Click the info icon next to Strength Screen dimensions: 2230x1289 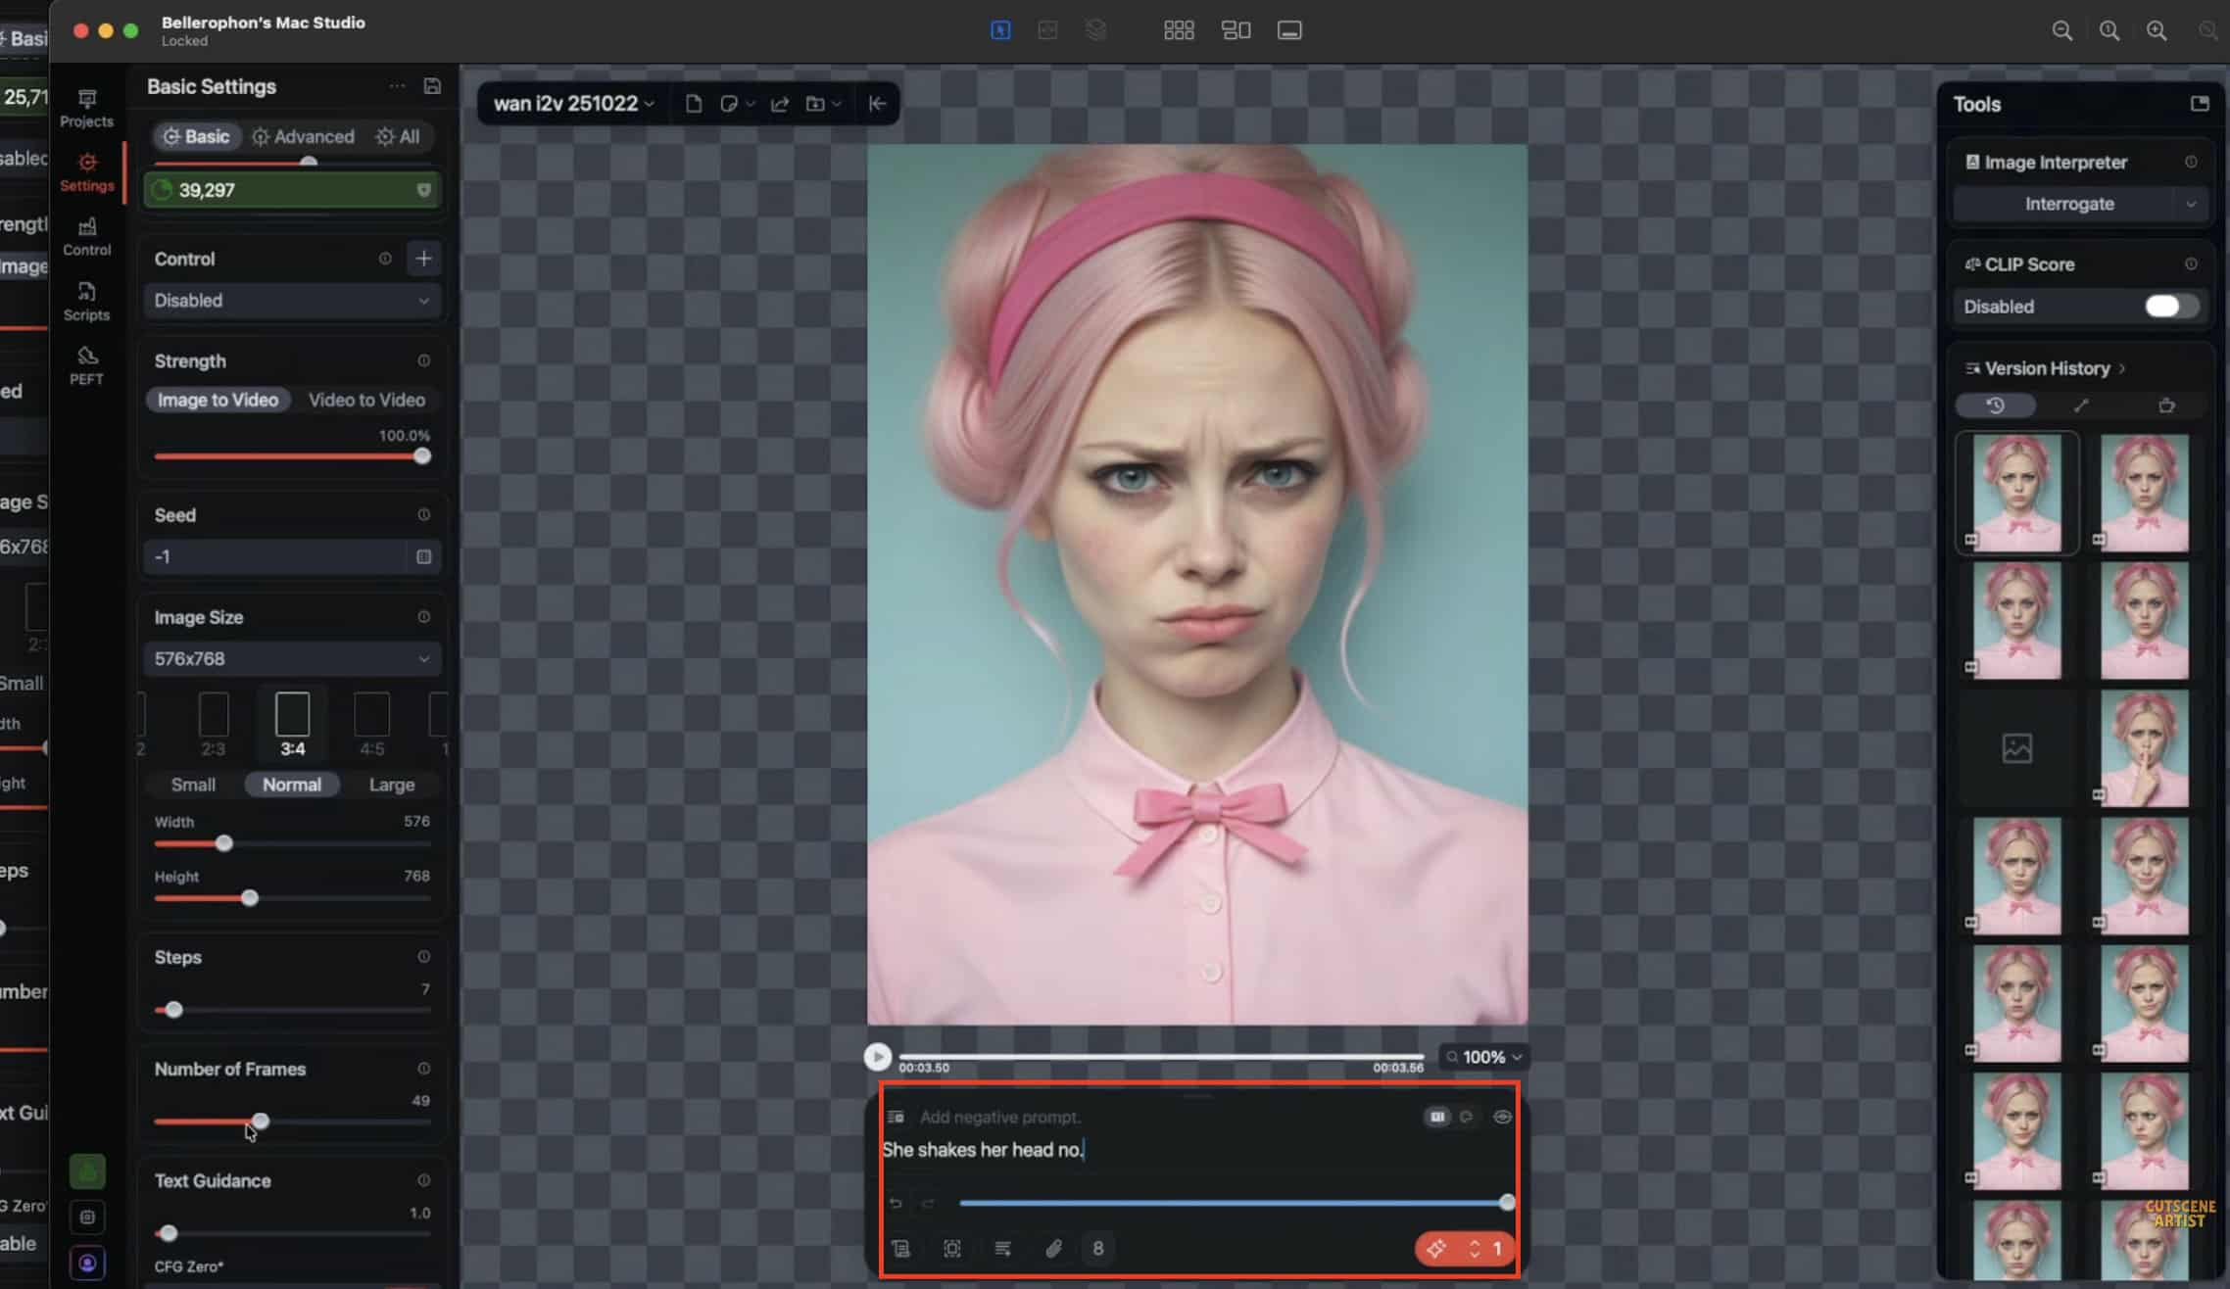[x=423, y=360]
